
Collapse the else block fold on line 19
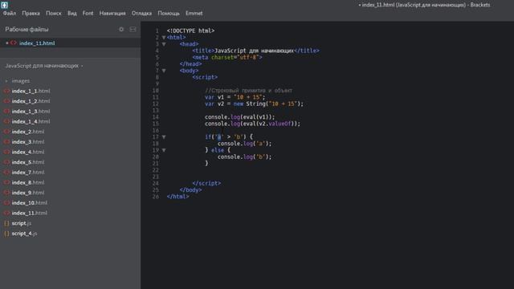164,150
